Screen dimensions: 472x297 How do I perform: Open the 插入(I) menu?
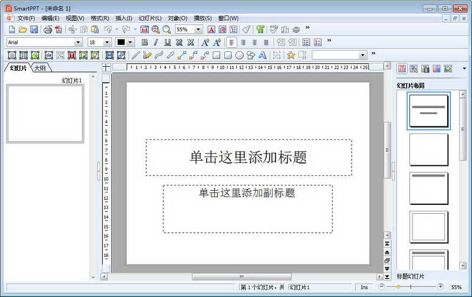pos(124,18)
